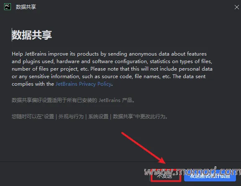241x186 pixels.
Task: Click the 外观与行为 text in settings path
Action: pos(71,117)
